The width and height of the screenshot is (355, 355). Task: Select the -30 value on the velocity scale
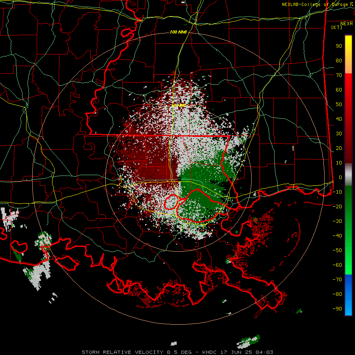[337, 221]
